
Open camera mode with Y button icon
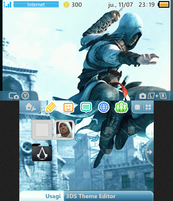(19, 96)
